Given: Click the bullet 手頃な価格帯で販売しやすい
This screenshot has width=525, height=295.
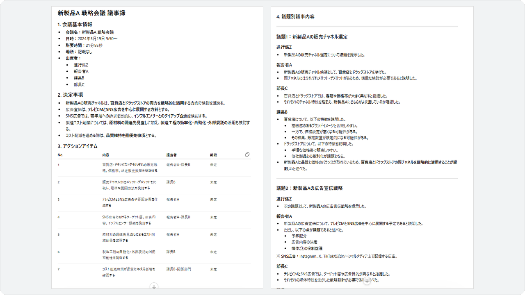Looking at the screenshot, I should tap(315, 150).
